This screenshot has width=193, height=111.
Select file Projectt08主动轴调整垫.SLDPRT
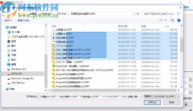coord(114,86)
